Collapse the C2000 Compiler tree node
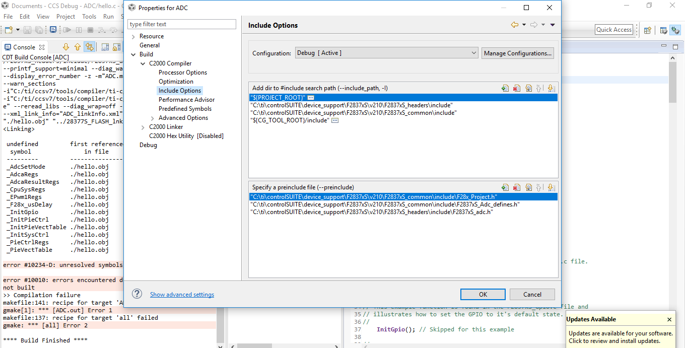Viewport: 685px width, 348px height. pos(144,63)
